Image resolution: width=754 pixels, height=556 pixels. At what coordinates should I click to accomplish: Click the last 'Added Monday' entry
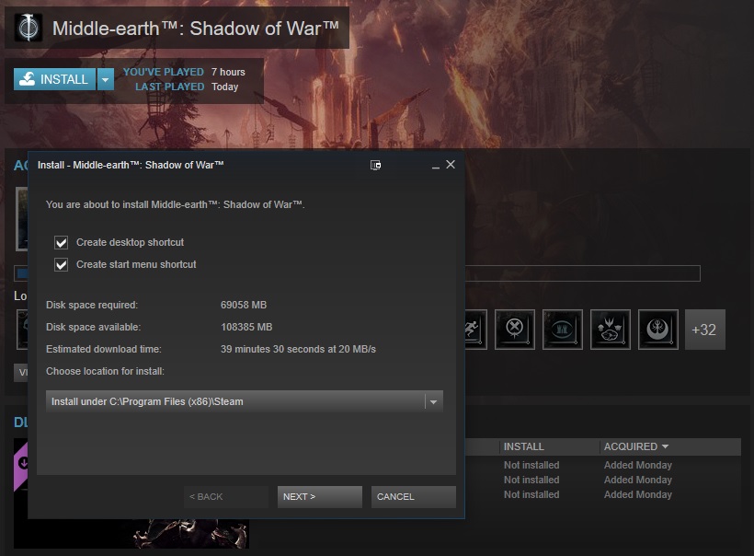[x=637, y=494]
